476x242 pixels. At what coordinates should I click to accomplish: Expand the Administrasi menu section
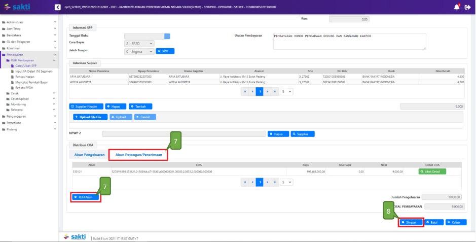[x=29, y=22]
